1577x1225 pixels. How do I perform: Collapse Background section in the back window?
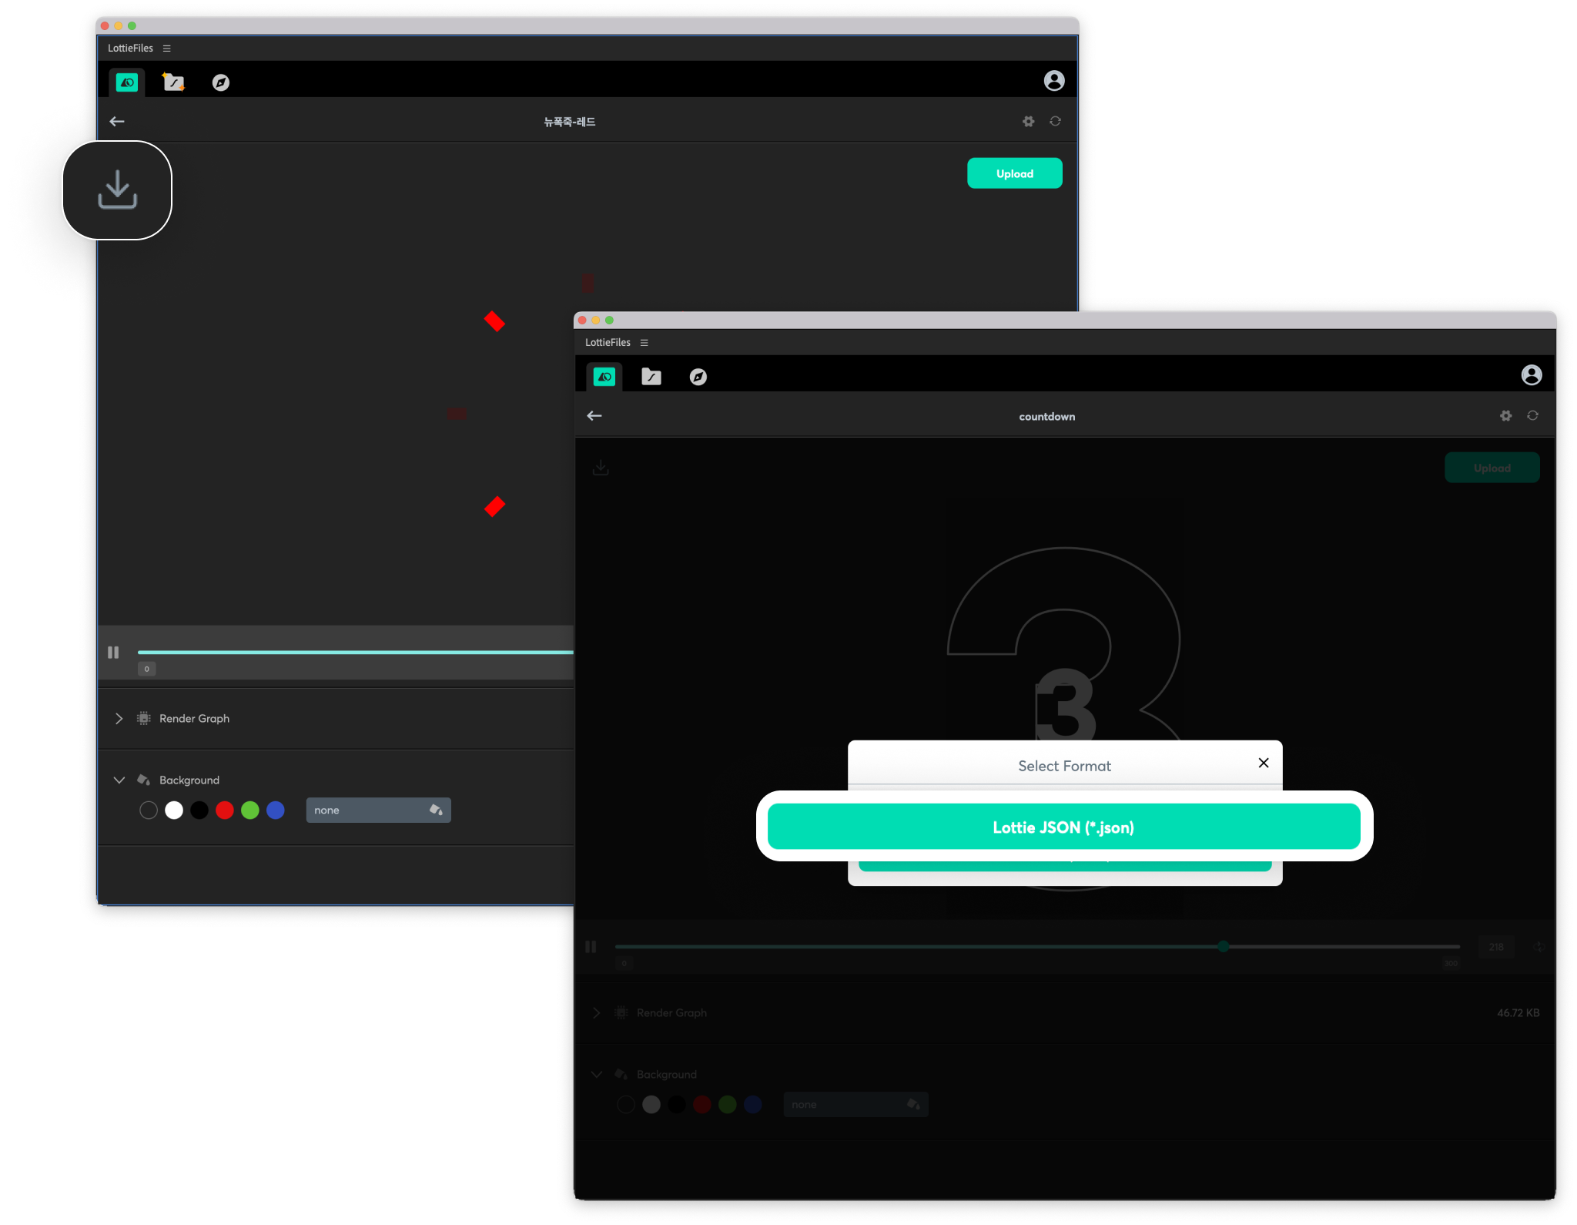[119, 780]
